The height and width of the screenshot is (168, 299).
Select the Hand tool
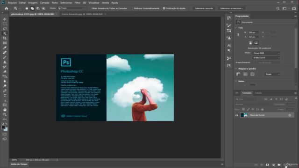click(5, 110)
